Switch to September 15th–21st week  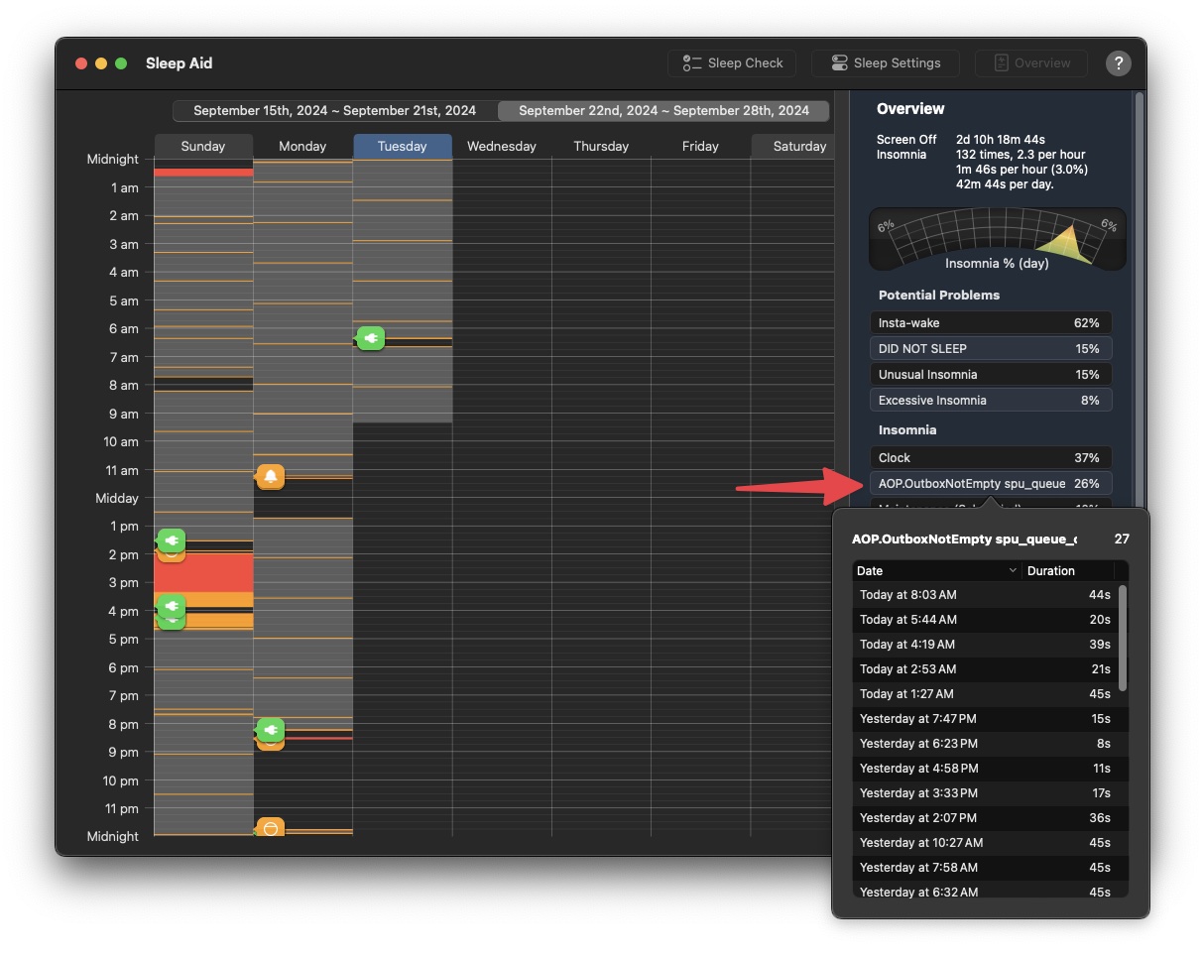click(x=335, y=110)
